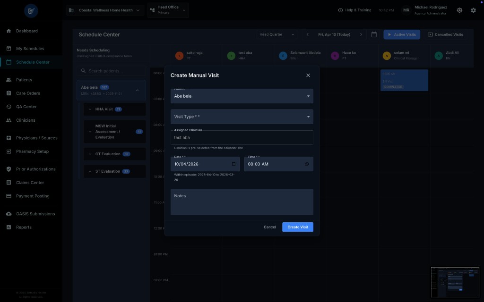Image resolution: width=484 pixels, height=302 pixels.
Task: Go to previous day arrow
Action: click(307, 34)
